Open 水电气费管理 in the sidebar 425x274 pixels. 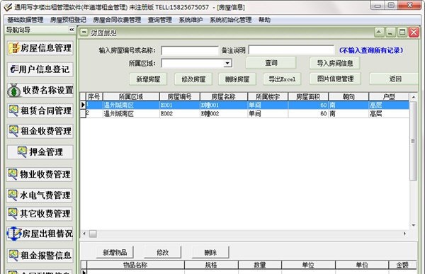(39, 195)
